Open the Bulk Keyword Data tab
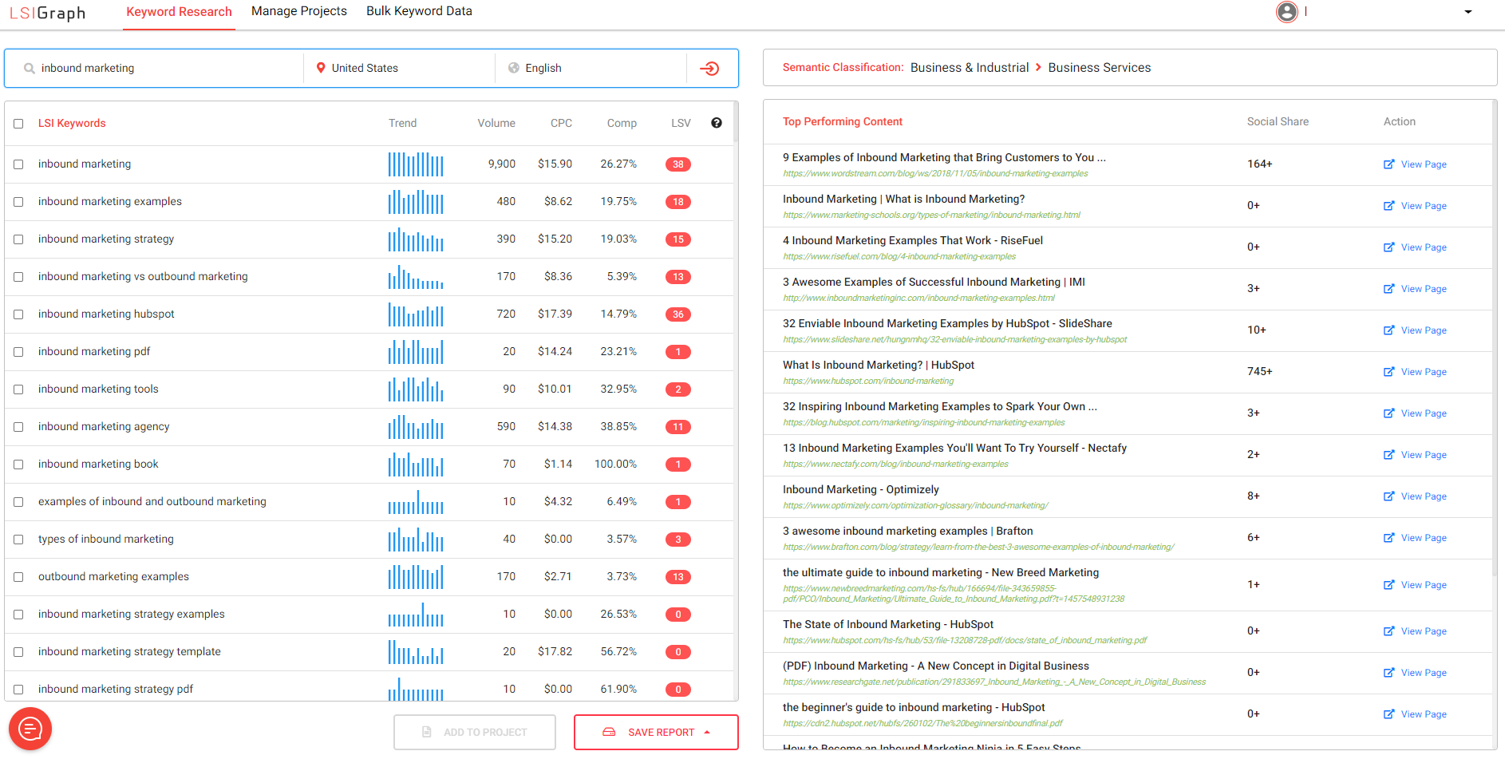The height and width of the screenshot is (759, 1505). click(419, 11)
